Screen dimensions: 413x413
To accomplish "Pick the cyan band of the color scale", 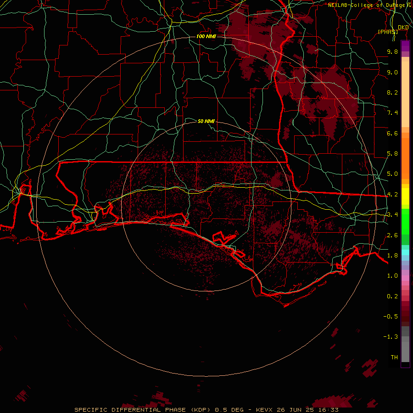I will pos(405,252).
